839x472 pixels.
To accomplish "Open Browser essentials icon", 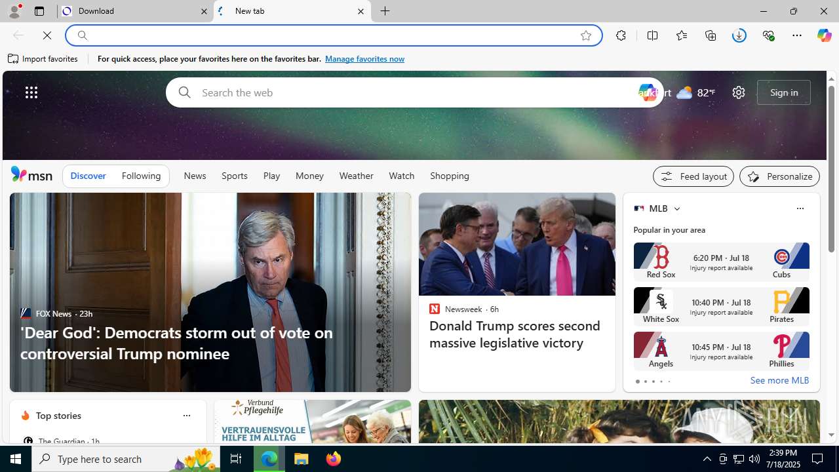I will coord(768,35).
